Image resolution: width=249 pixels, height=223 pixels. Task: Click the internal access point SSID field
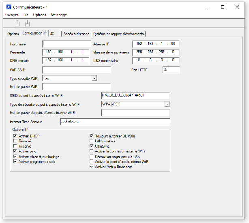point(135,96)
